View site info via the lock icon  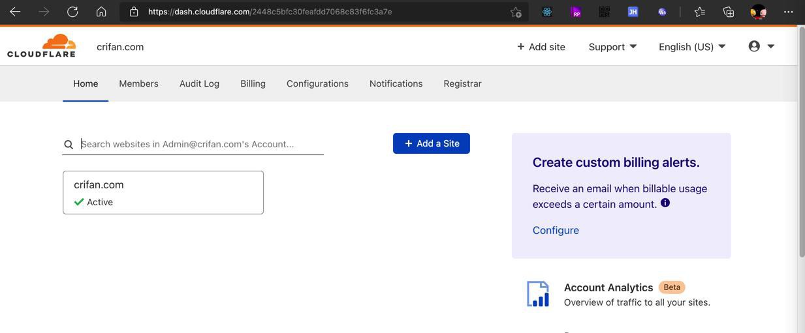[x=134, y=12]
